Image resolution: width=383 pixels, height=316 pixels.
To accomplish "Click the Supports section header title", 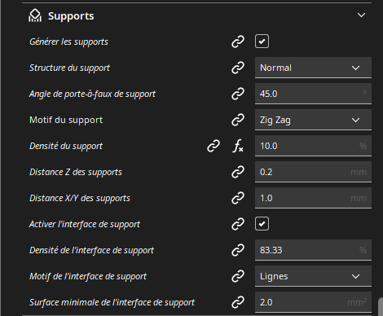I will point(71,16).
